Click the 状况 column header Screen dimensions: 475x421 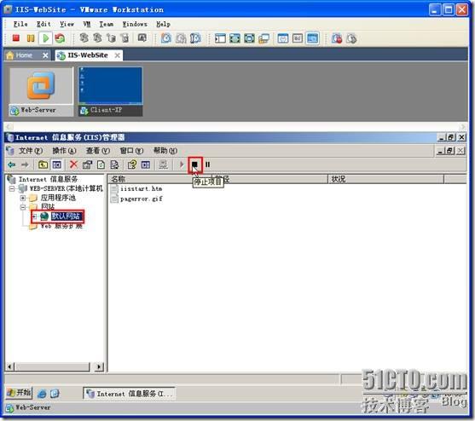(x=386, y=179)
